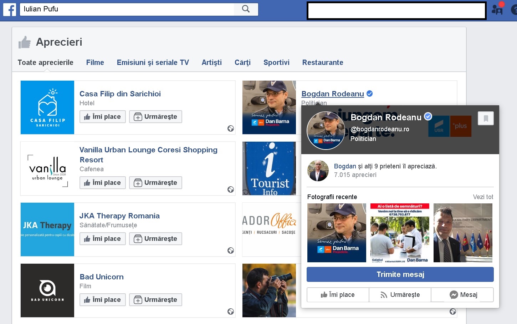The image size is (517, 324).
Task: Follow Vanilla Urban Lounge with Urmărește
Action: pos(155,183)
